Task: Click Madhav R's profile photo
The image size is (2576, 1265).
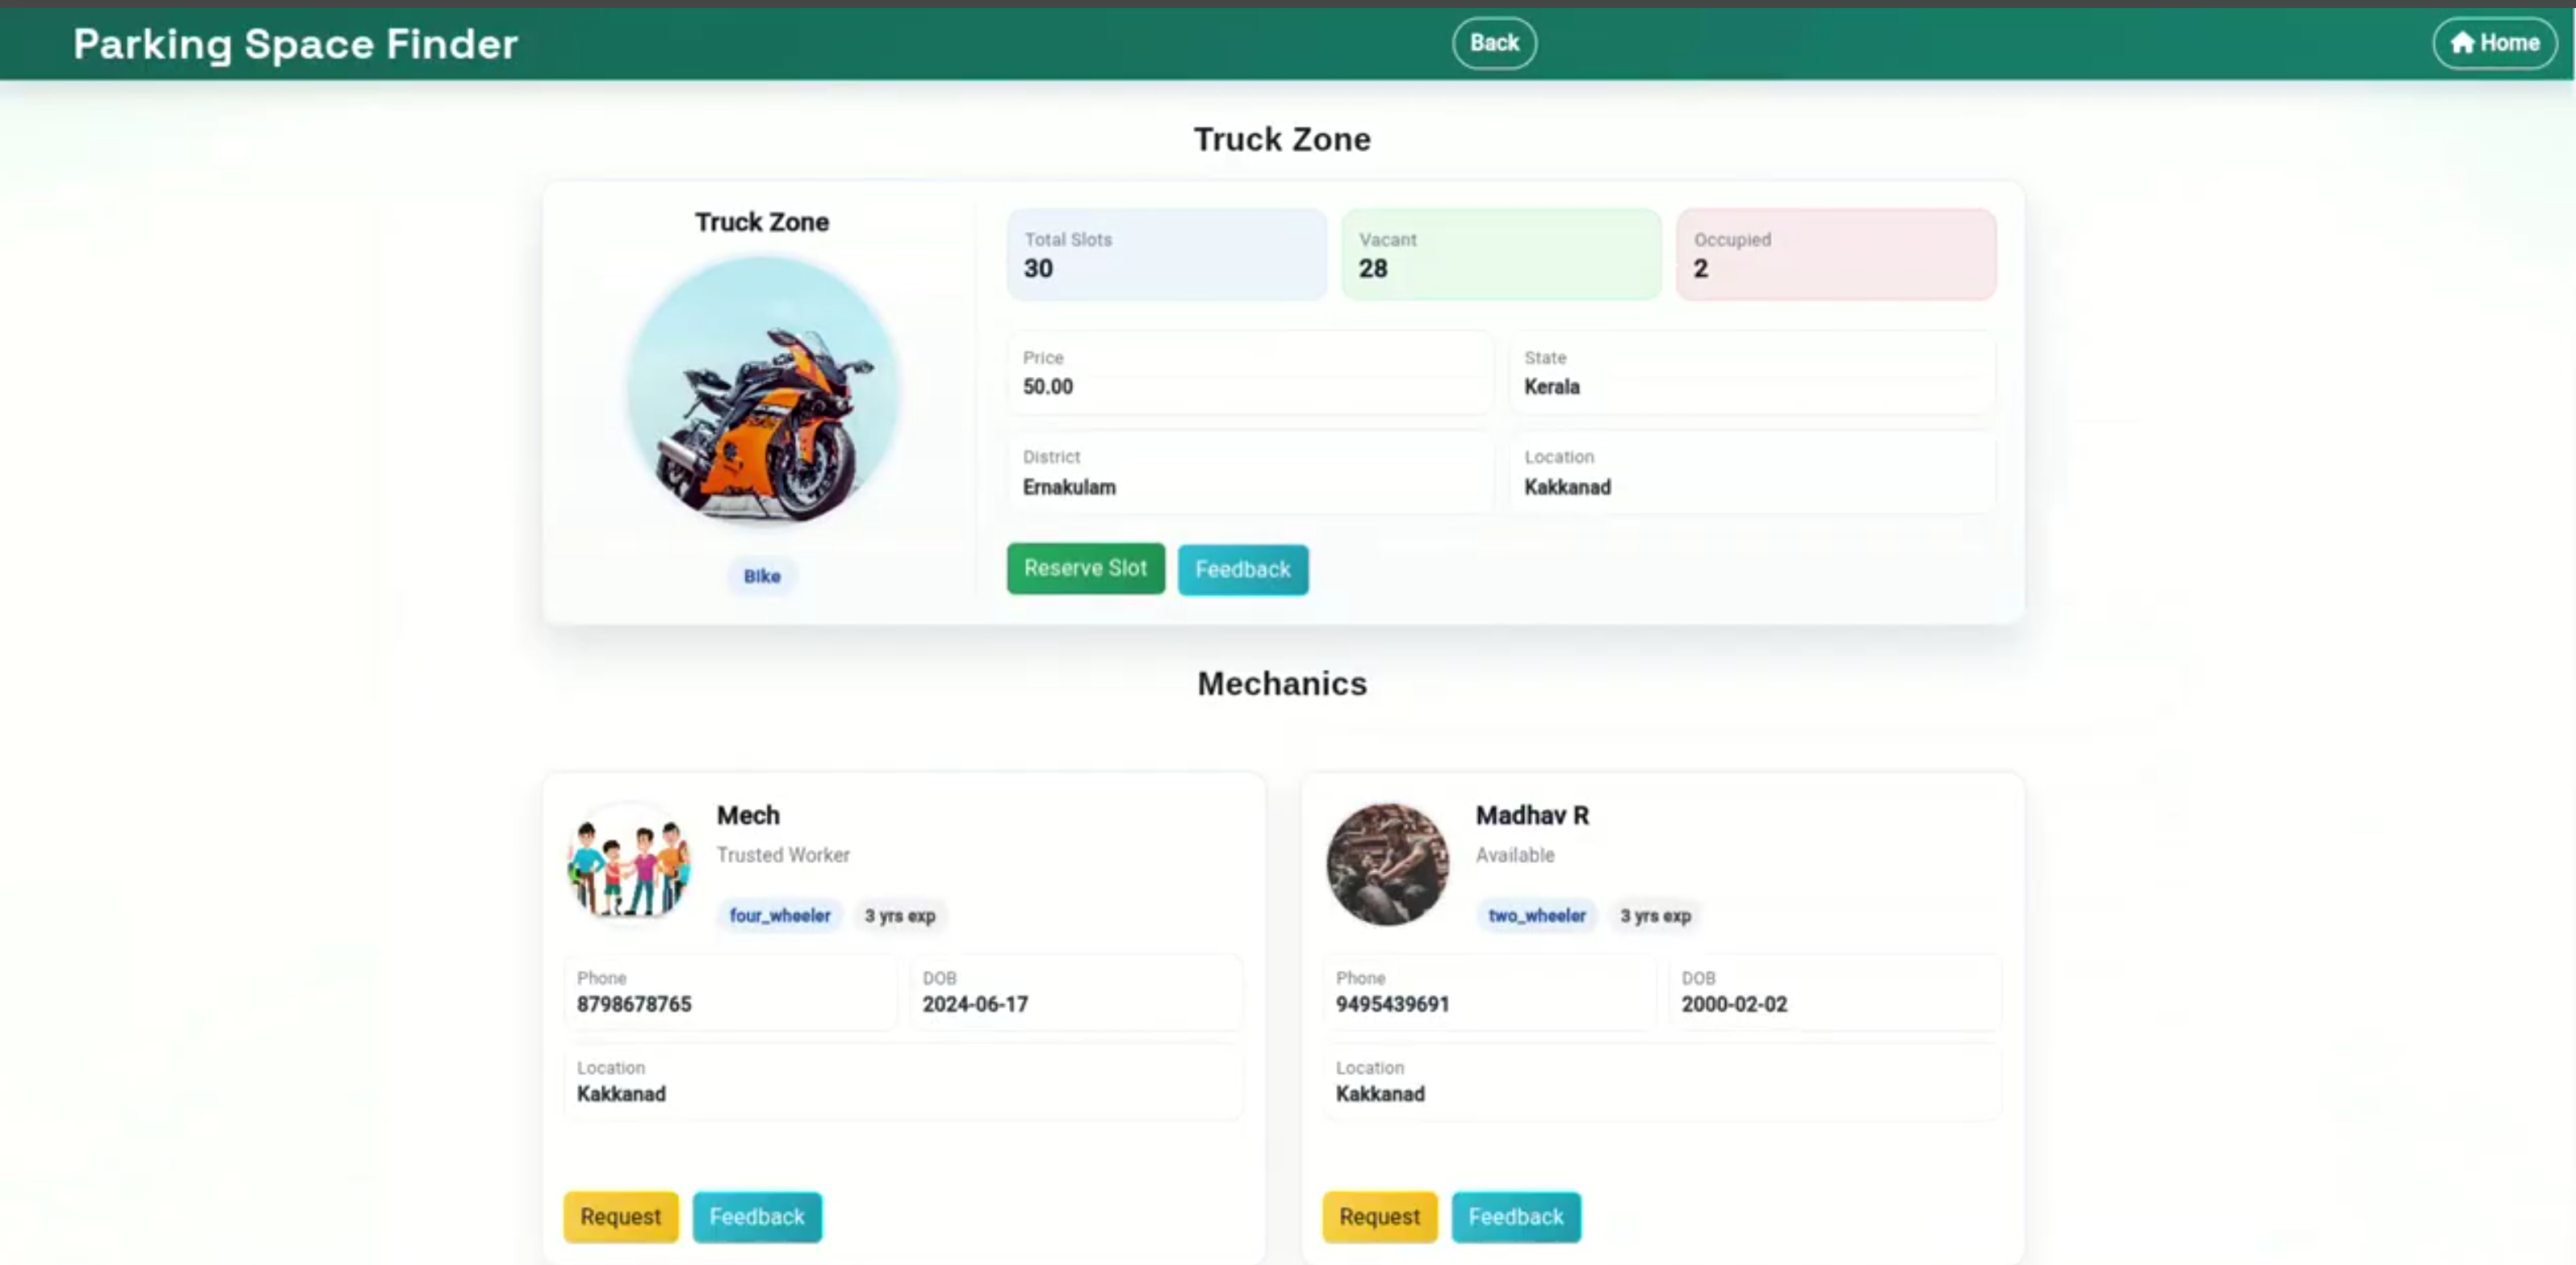Action: [1387, 863]
